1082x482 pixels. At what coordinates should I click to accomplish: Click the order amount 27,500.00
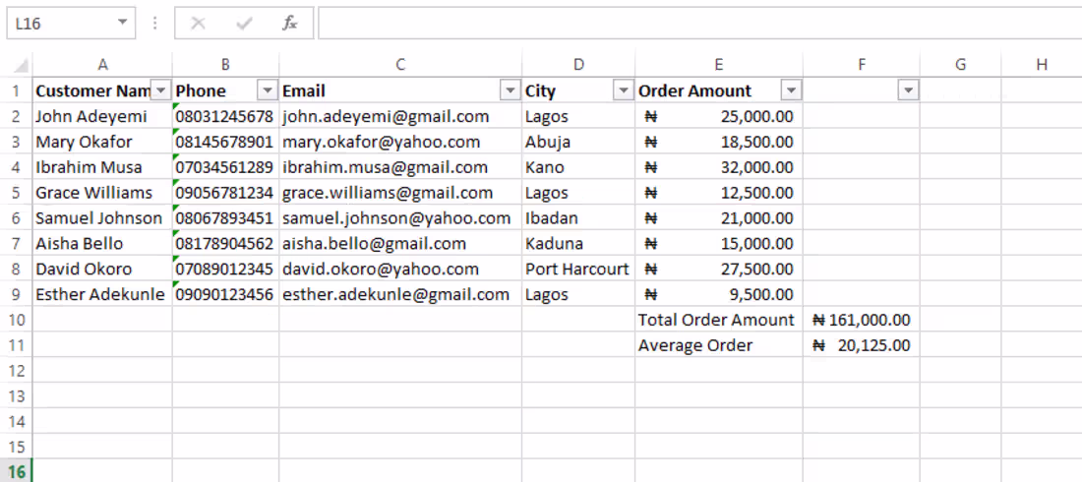click(719, 270)
